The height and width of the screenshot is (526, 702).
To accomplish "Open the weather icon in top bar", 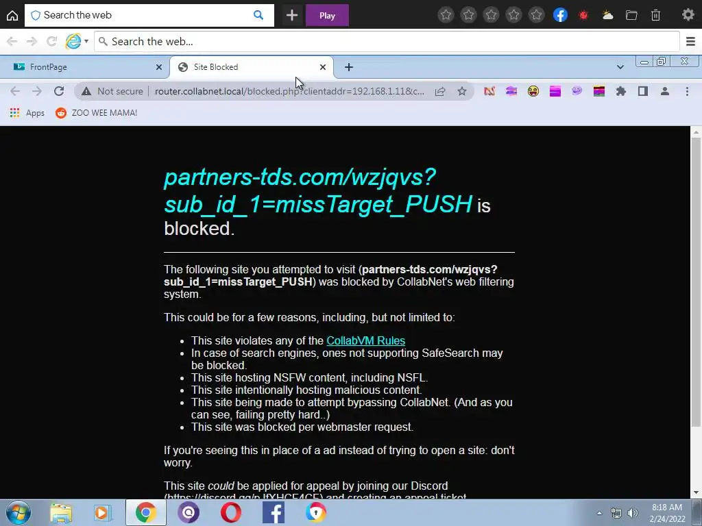I will (x=607, y=15).
